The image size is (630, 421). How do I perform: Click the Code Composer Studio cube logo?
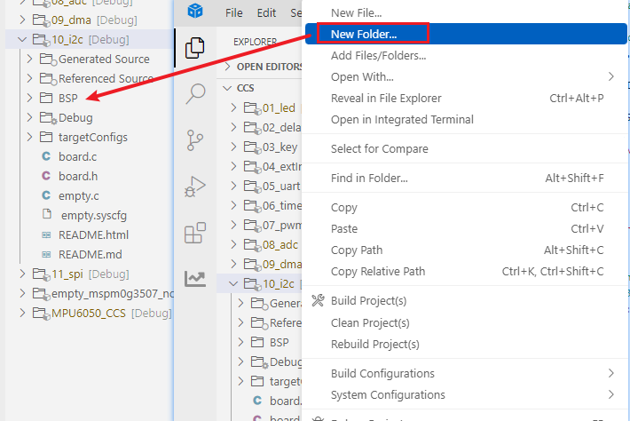[x=194, y=12]
